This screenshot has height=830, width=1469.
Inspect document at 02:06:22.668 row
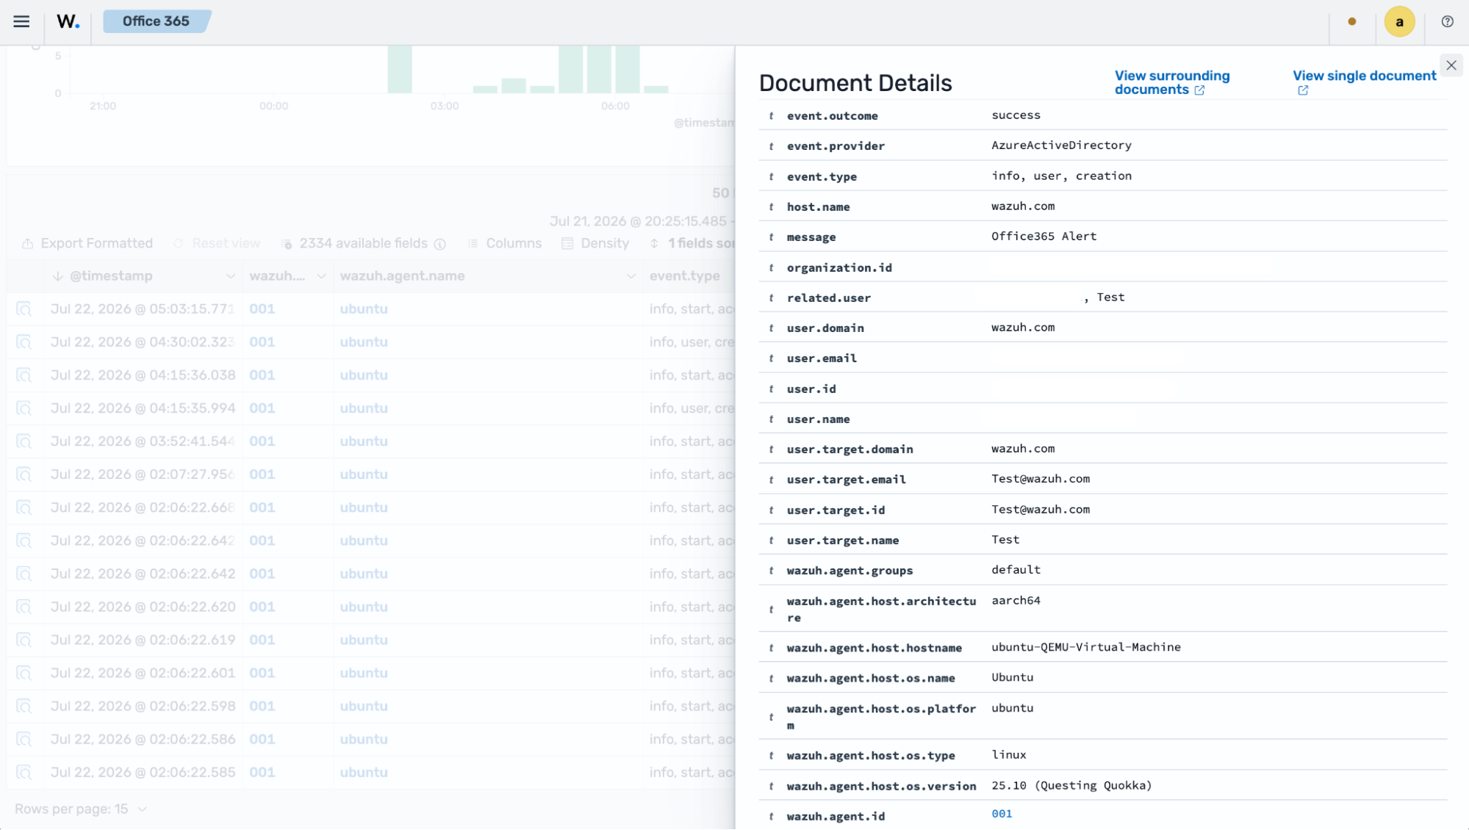24,508
